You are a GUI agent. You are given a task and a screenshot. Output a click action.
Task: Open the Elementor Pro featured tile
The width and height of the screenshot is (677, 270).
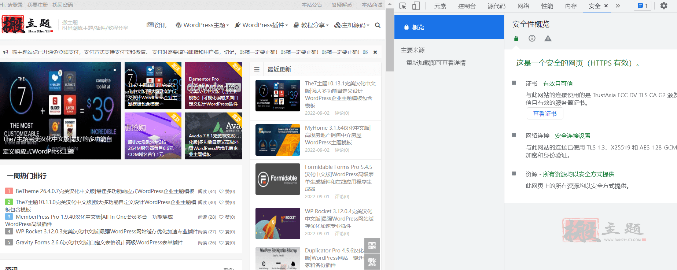(214, 85)
